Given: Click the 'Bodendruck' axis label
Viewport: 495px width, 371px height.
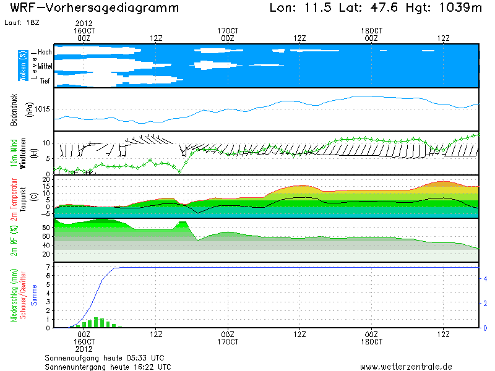Looking at the screenshot, I should click(14, 109).
